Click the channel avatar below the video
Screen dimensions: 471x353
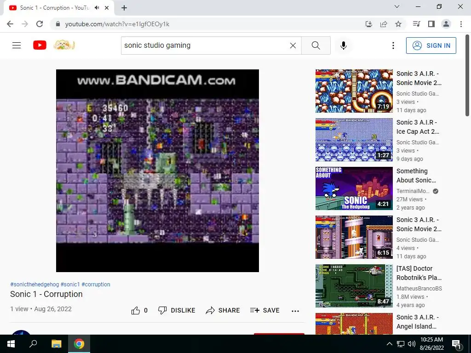click(21, 332)
